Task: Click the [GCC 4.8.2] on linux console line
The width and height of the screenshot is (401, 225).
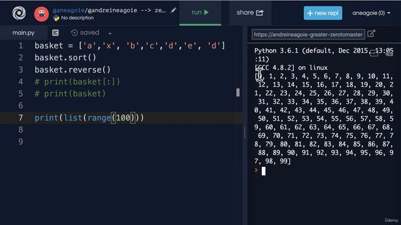Action: point(291,67)
